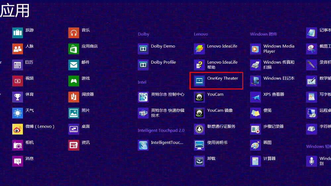Viewport: 331px width, 186px height.
Task: Open the 游戏 games controller icon
Action: pyautogui.click(x=74, y=81)
